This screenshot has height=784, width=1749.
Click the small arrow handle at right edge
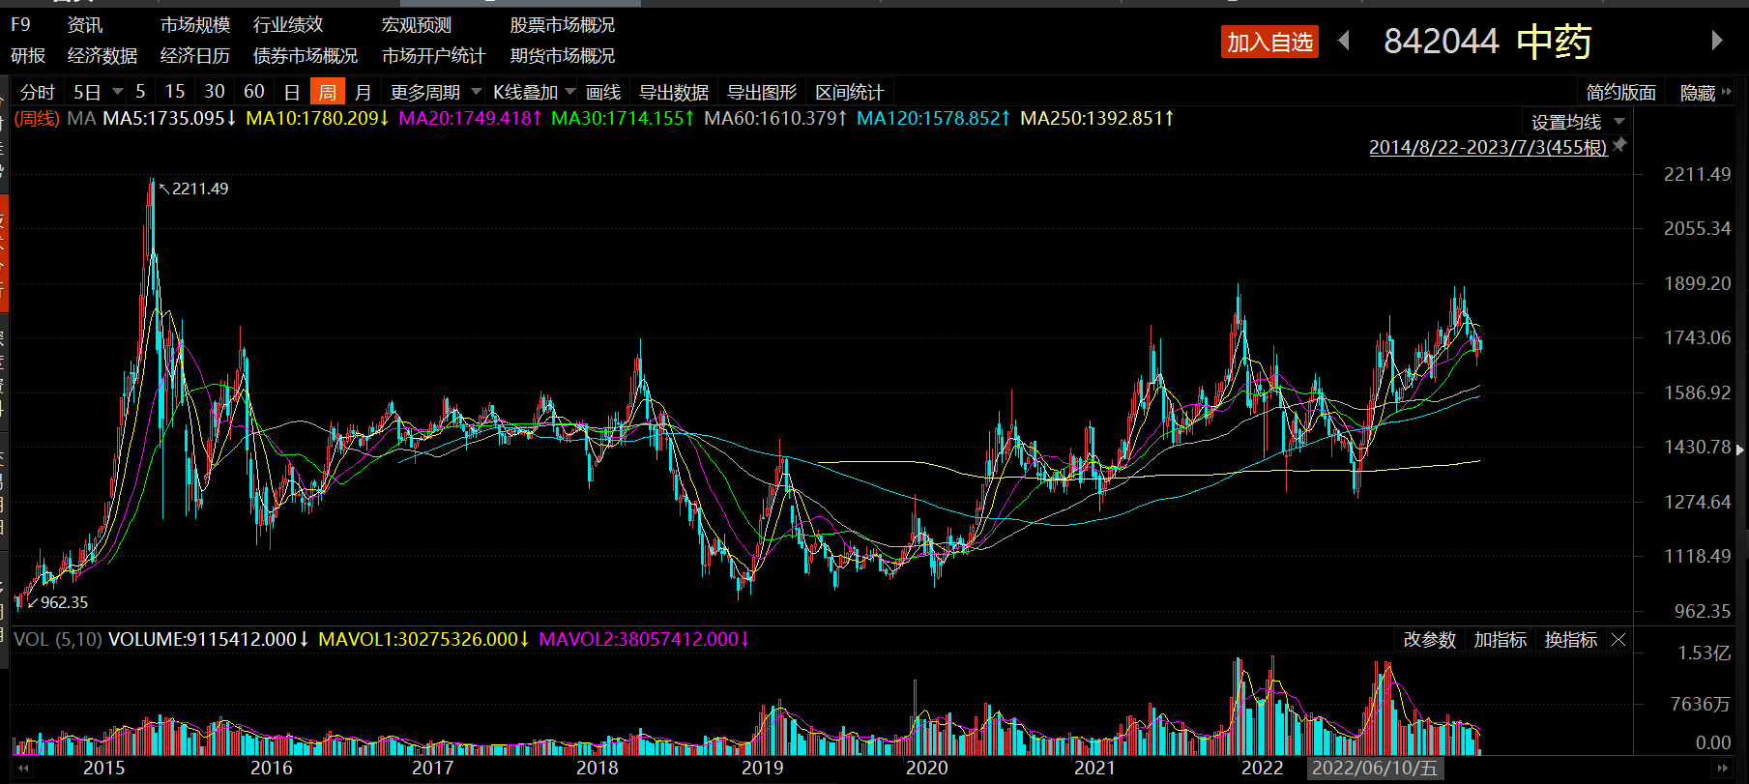tap(1740, 450)
